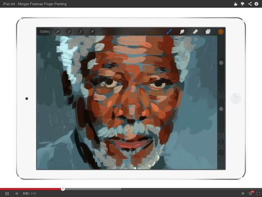The height and width of the screenshot is (197, 262).
Task: Click the brush opacity slider handle
Action: [221, 109]
